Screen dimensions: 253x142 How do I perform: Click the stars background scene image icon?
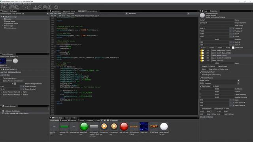[x=3, y=61]
